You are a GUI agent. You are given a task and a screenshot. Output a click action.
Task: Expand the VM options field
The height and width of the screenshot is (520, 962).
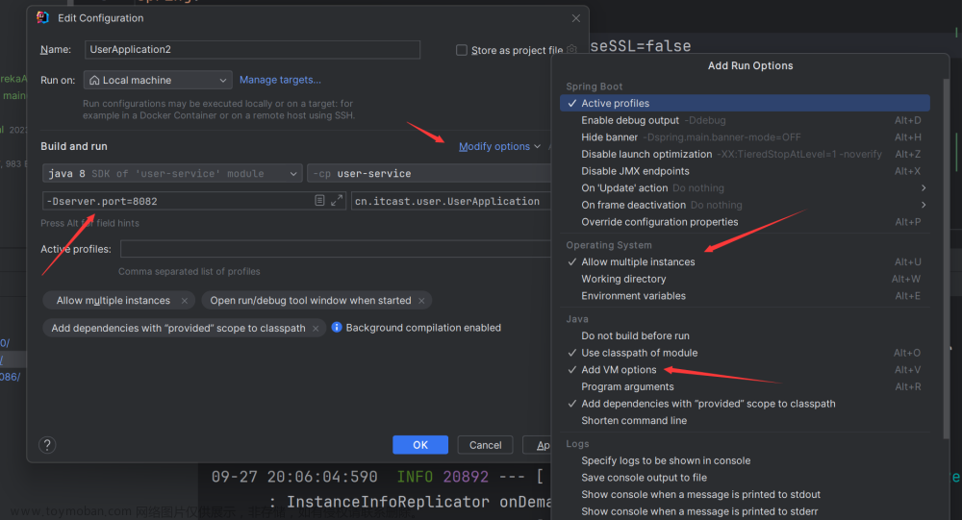[337, 201]
